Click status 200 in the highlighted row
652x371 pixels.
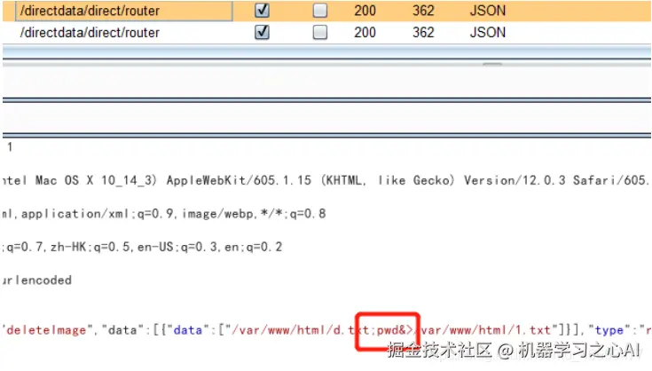pos(365,11)
